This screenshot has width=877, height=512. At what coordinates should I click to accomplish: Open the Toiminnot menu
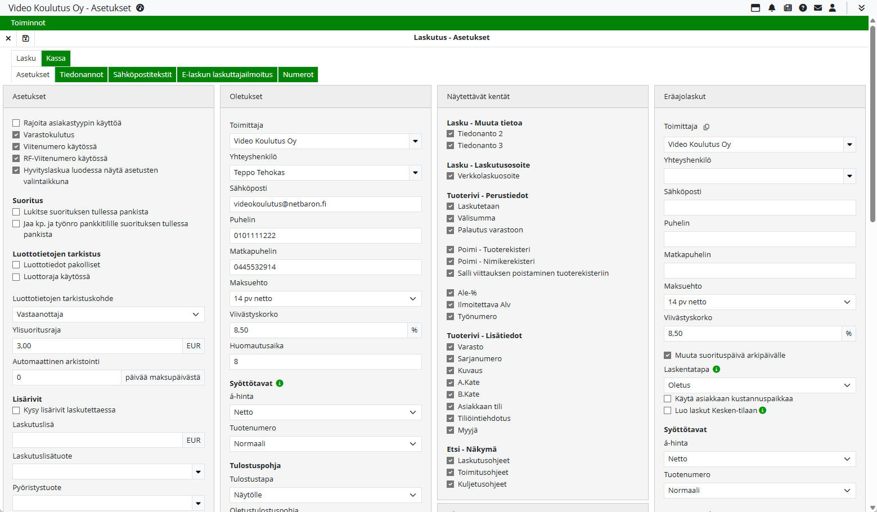pyautogui.click(x=28, y=23)
